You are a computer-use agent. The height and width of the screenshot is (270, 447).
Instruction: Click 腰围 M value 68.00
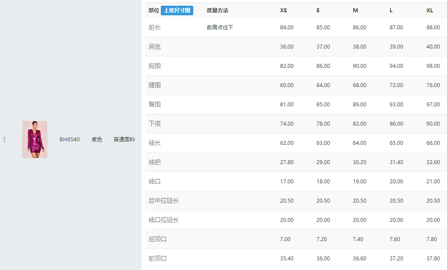click(359, 85)
